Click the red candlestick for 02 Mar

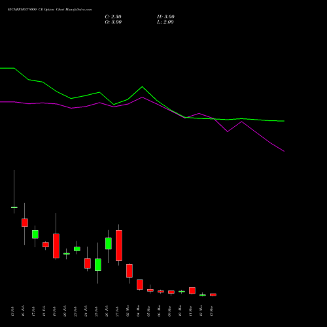[x=129, y=271]
